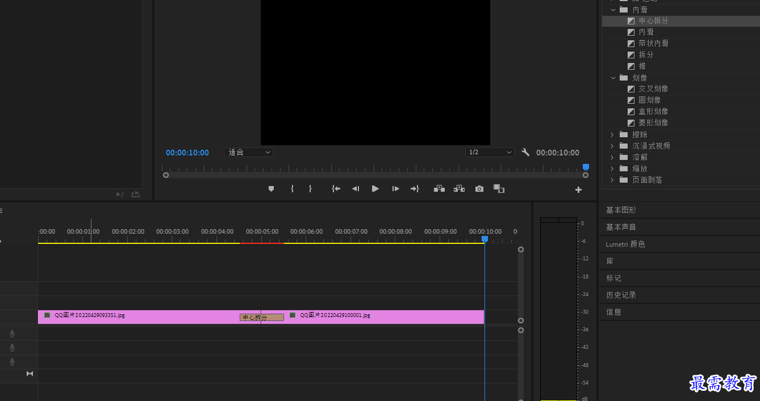The height and width of the screenshot is (401, 760).
Task: Jump to the In point
Action: (336, 189)
